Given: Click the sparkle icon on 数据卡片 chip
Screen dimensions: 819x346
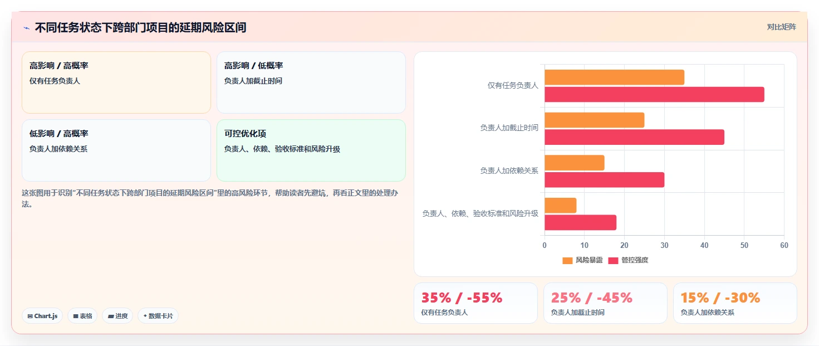Looking at the screenshot, I should (145, 316).
